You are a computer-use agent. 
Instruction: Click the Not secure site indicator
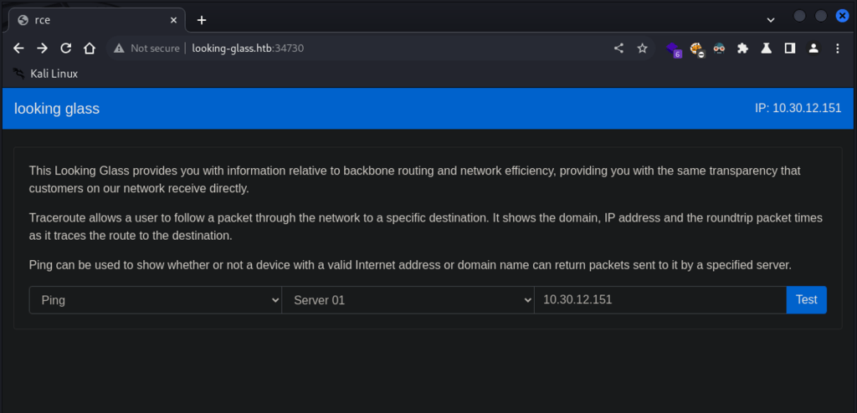147,48
